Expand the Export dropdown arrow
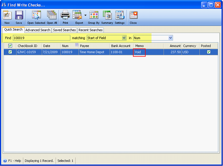 click(x=85, y=15)
